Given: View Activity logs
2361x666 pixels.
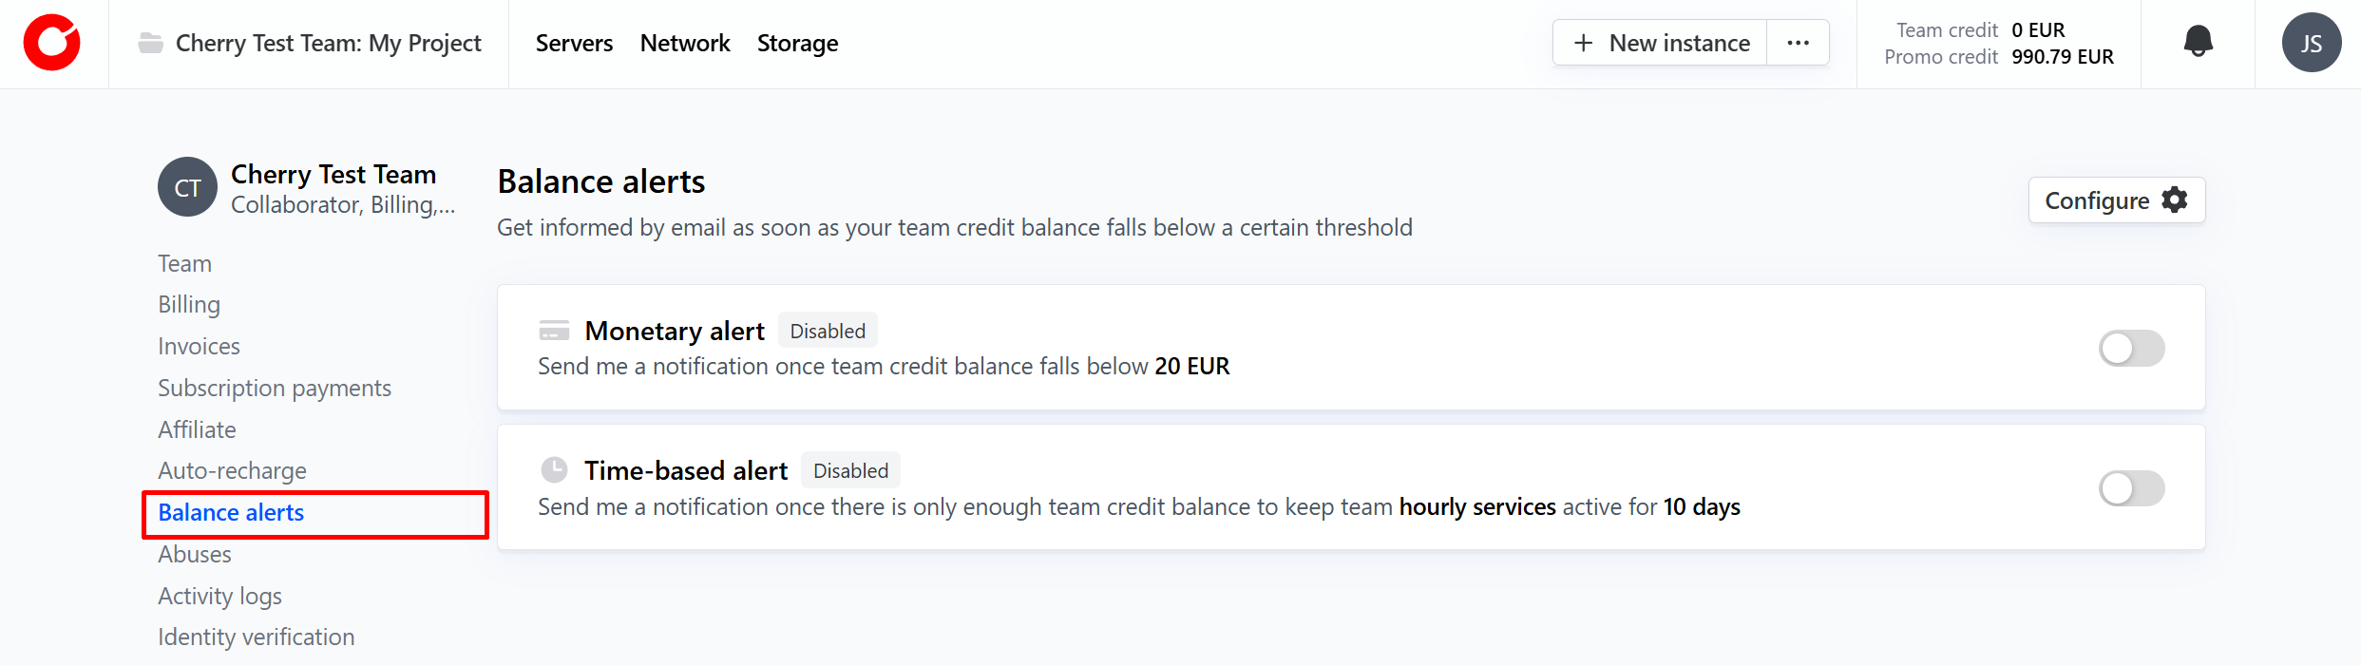Looking at the screenshot, I should (x=219, y=597).
